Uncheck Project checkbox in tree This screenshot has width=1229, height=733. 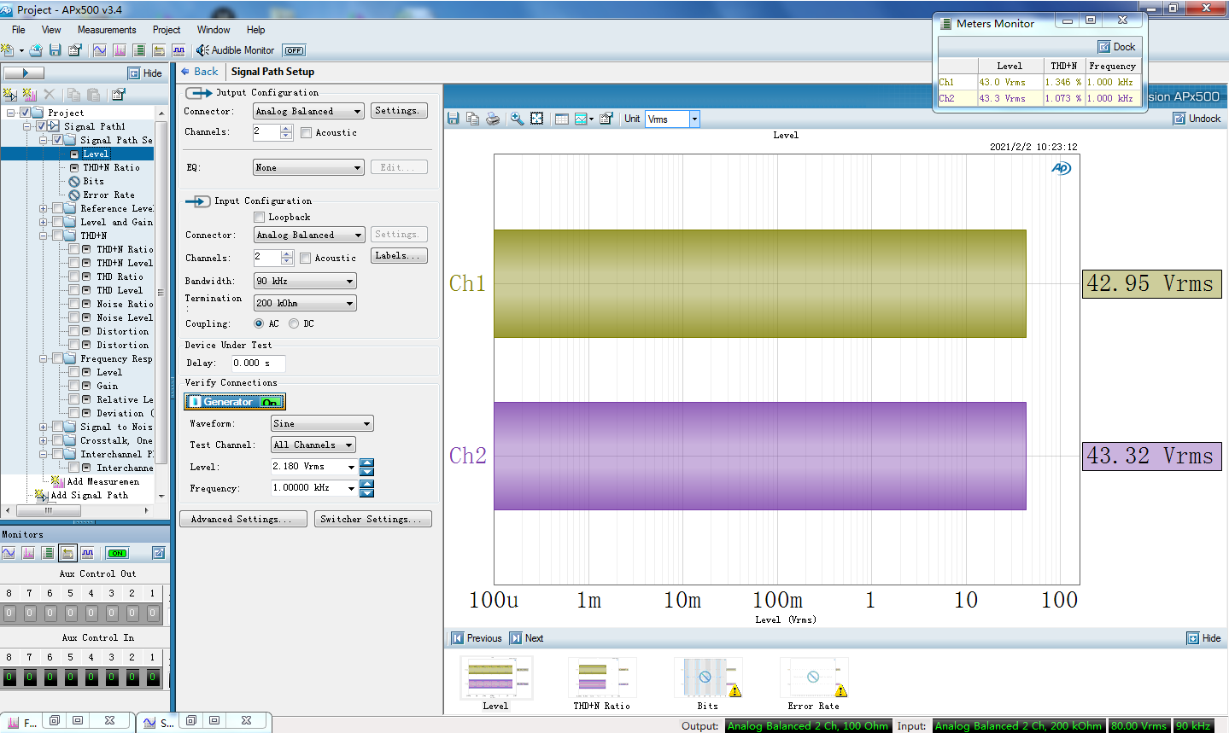pos(26,113)
